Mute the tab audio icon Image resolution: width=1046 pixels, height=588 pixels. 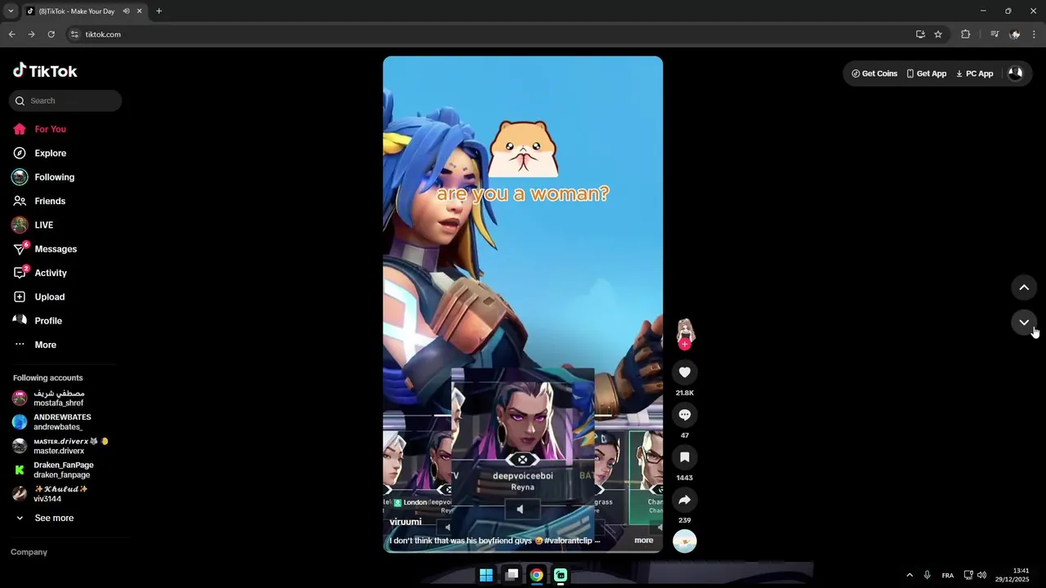[126, 11]
